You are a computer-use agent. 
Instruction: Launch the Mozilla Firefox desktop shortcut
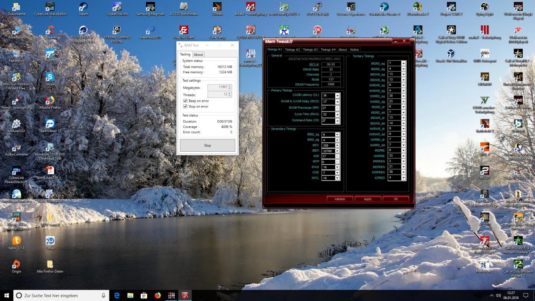point(50,102)
